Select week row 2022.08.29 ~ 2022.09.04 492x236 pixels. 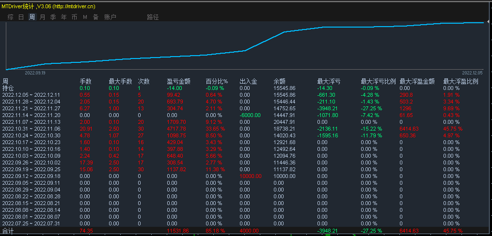tap(31, 190)
